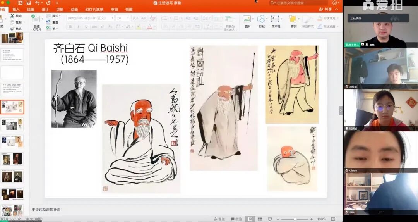Switch to the Review (审阅) tab
418x222 pixels.
114,9
